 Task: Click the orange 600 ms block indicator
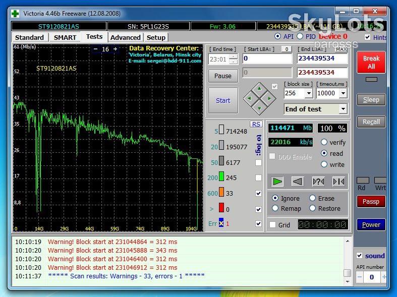[221, 192]
